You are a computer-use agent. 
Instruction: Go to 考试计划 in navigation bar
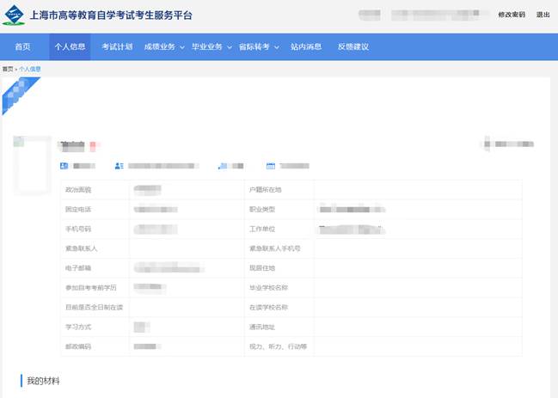(117, 46)
